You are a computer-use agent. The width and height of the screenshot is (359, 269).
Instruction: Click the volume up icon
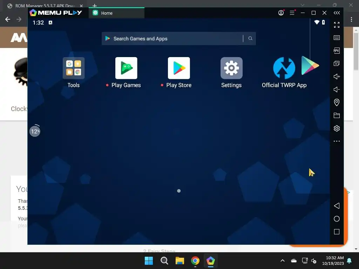pyautogui.click(x=337, y=76)
